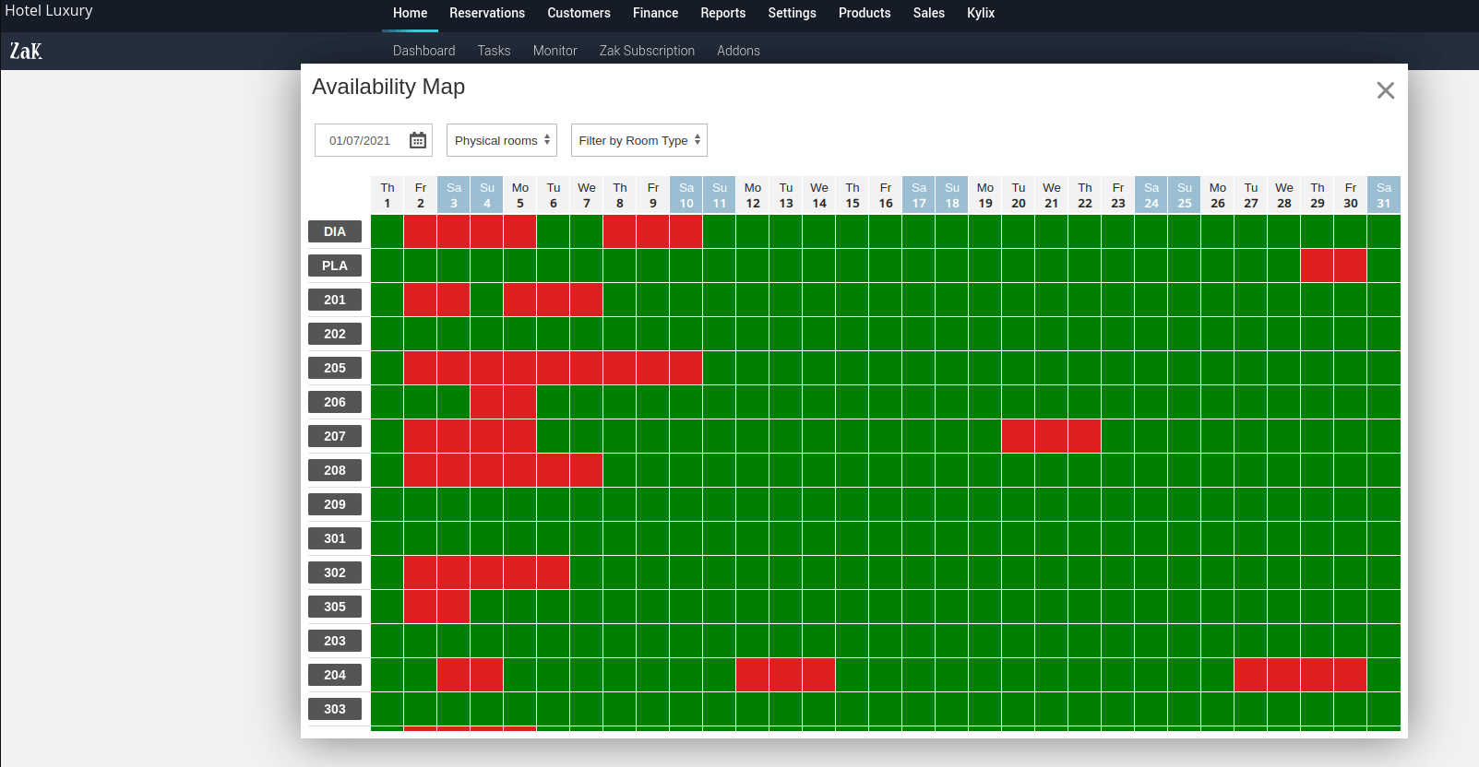The width and height of the screenshot is (1479, 767).
Task: Open the Customers menu
Action: (578, 13)
